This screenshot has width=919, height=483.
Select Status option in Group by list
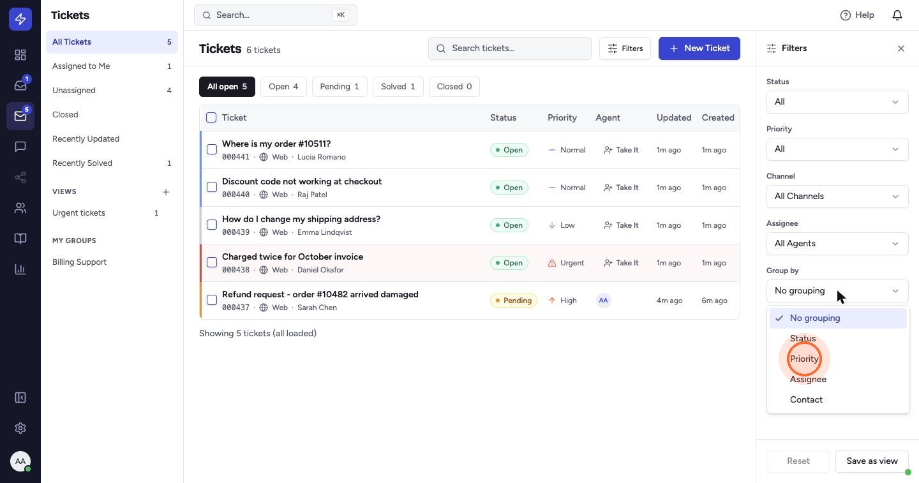pyautogui.click(x=838, y=339)
